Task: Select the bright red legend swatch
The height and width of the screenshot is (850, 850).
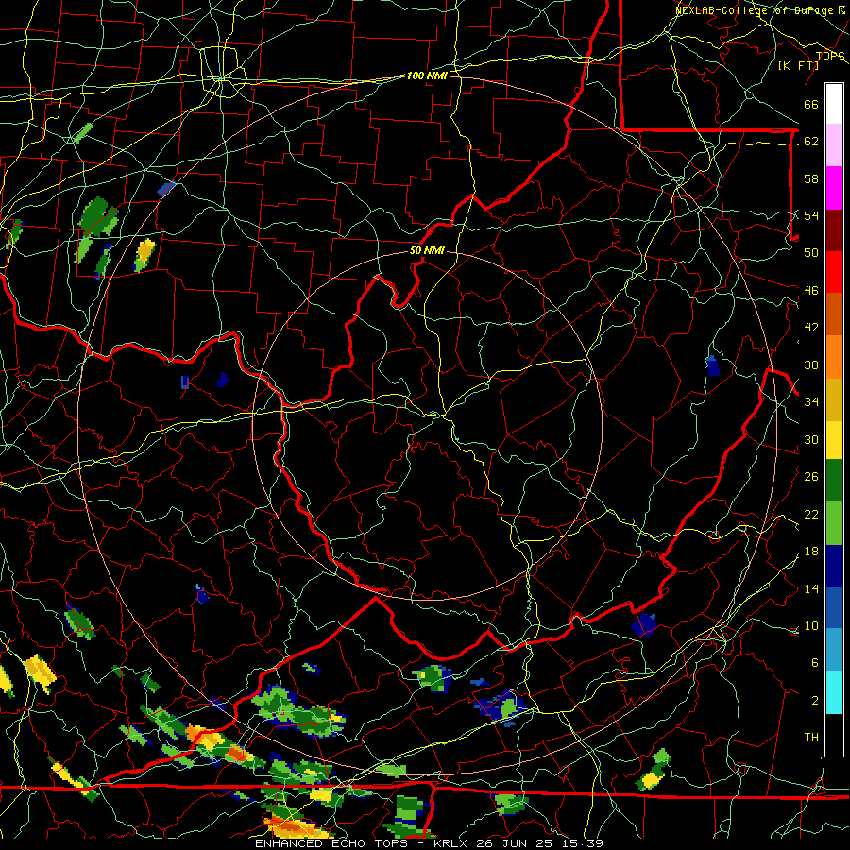Action: [834, 272]
